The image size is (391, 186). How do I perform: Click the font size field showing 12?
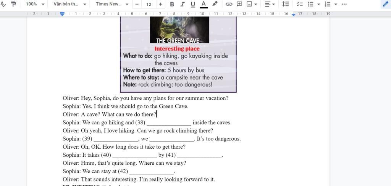149,4
